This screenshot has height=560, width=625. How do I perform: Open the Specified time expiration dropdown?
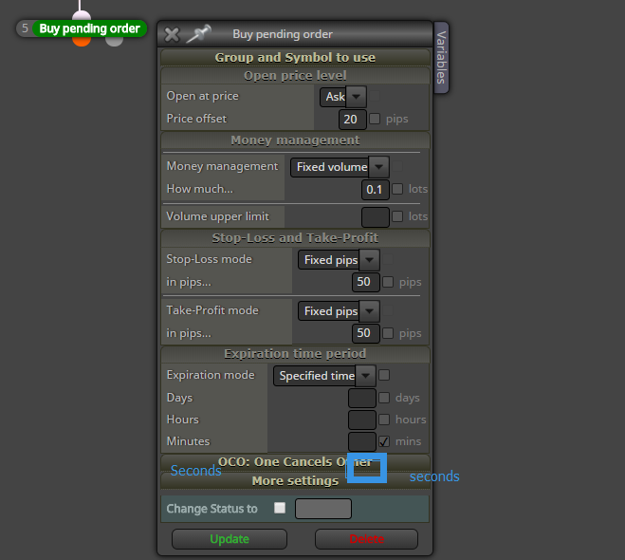point(324,376)
